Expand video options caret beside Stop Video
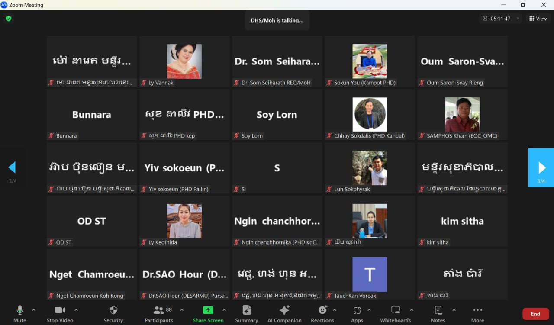The height and width of the screenshot is (325, 554). tap(76, 310)
